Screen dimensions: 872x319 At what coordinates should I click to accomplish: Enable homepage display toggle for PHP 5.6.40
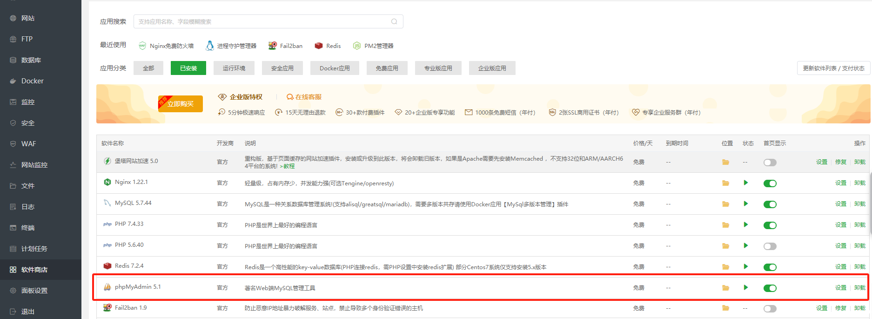click(x=770, y=246)
